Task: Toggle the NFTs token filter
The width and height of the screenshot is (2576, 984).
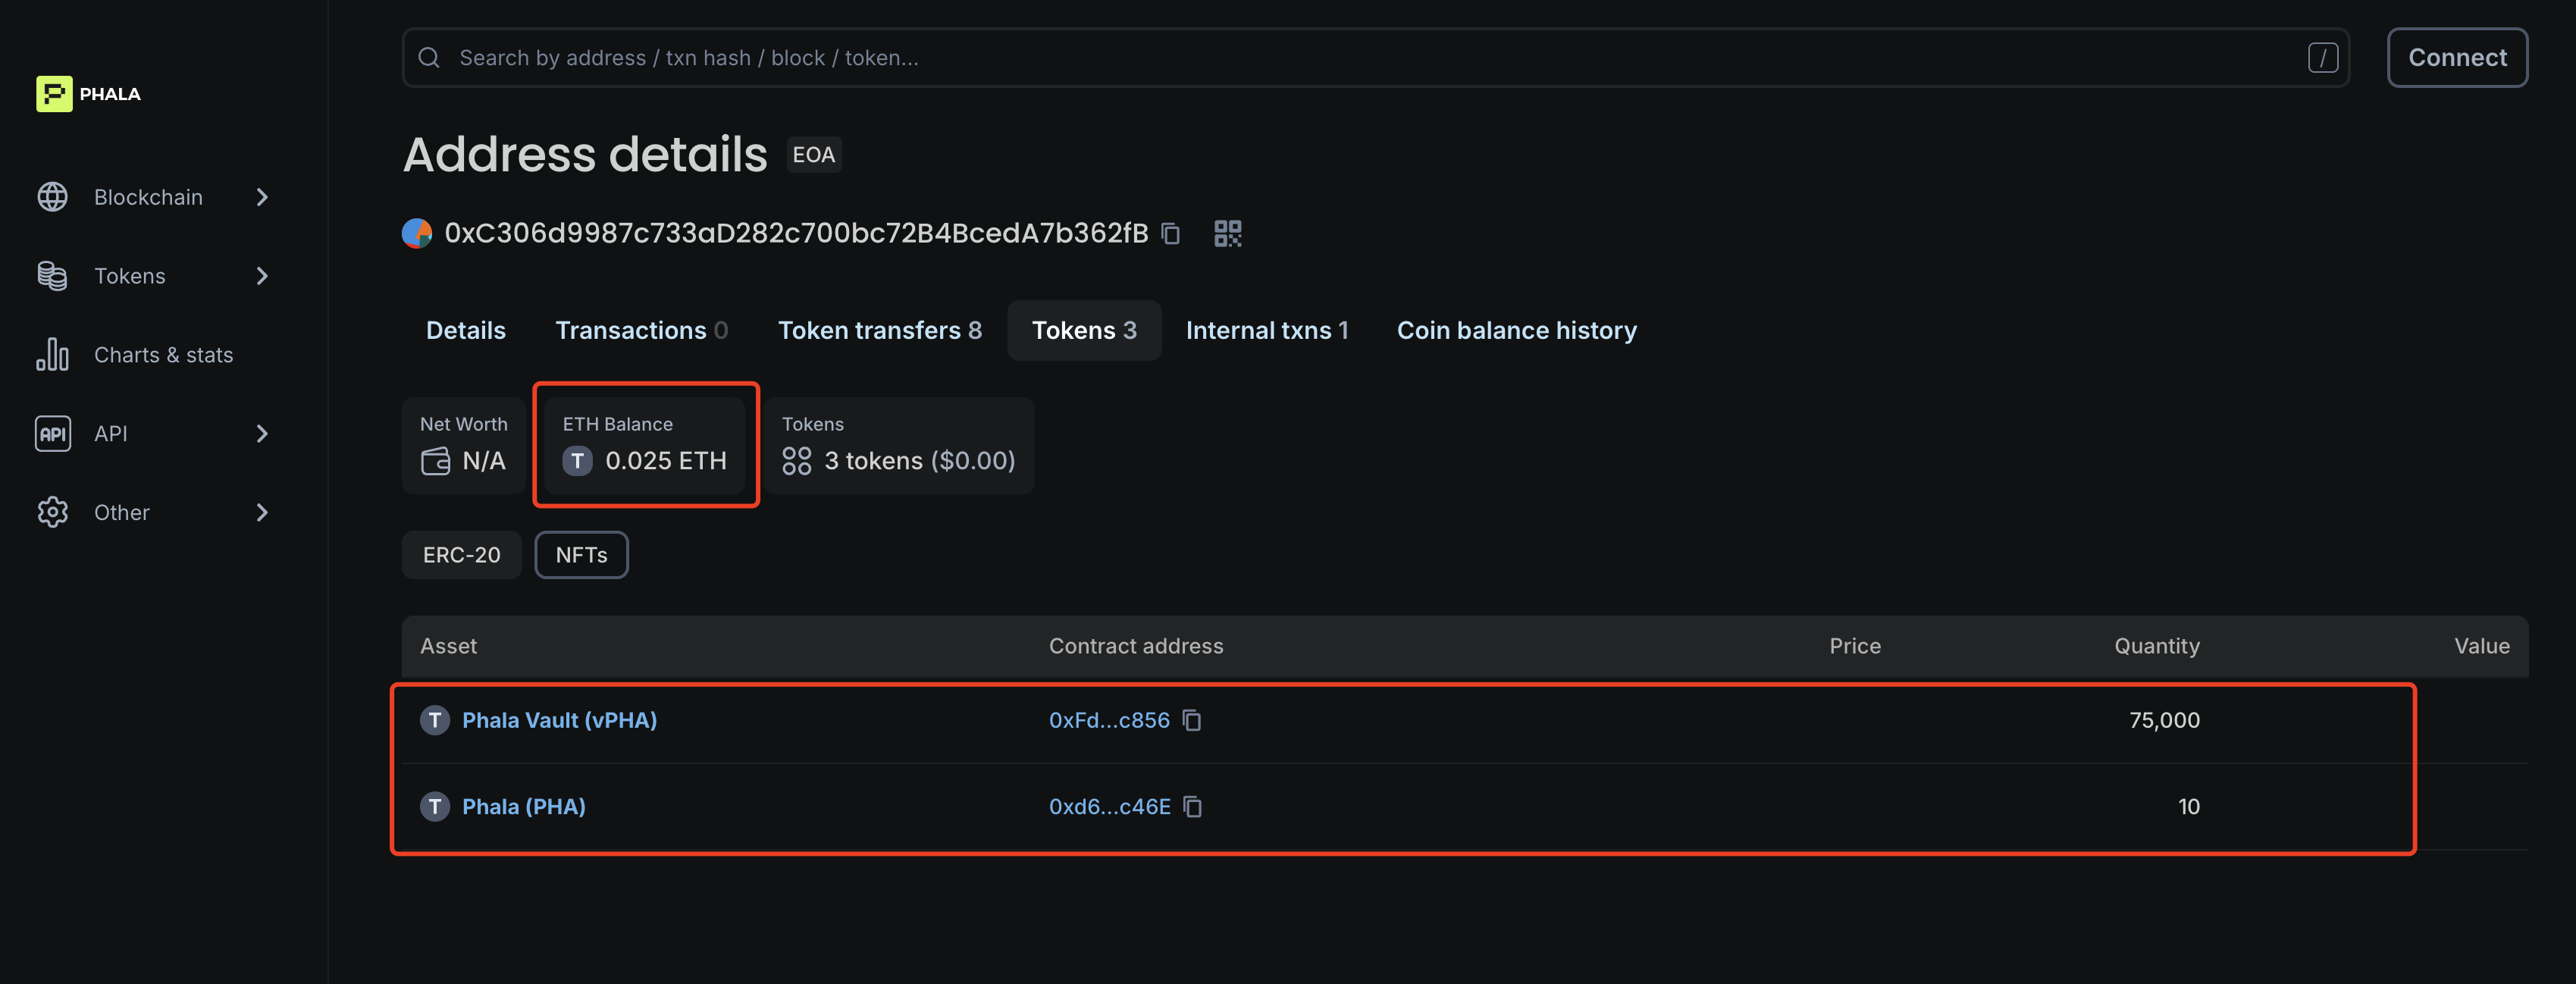Action: 581,555
